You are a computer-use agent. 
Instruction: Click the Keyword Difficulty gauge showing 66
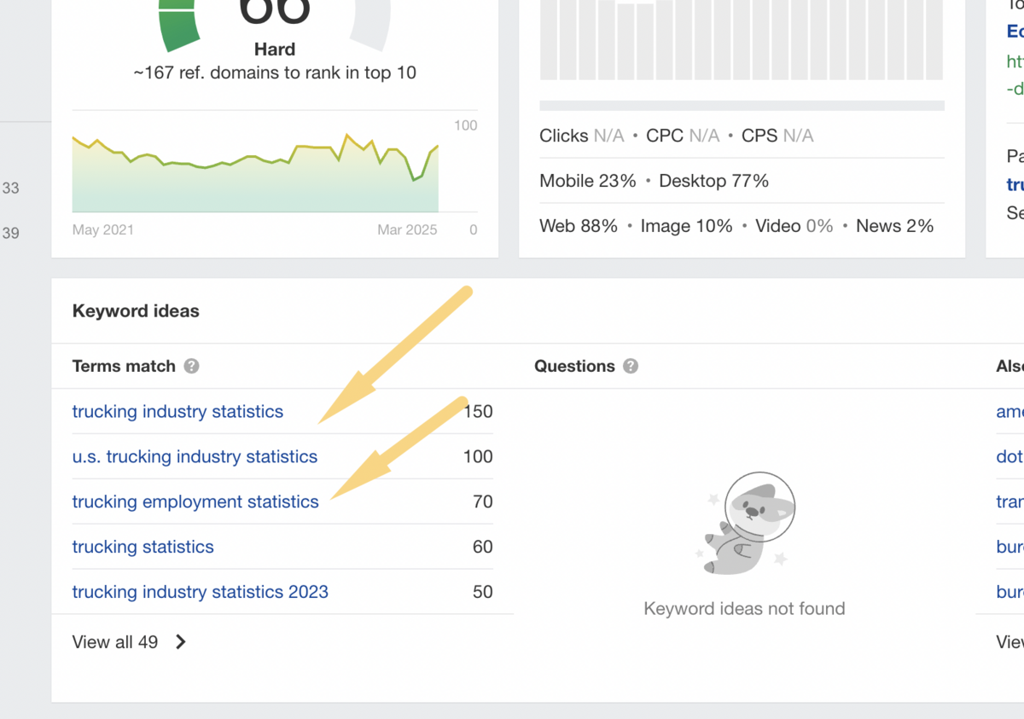275,17
